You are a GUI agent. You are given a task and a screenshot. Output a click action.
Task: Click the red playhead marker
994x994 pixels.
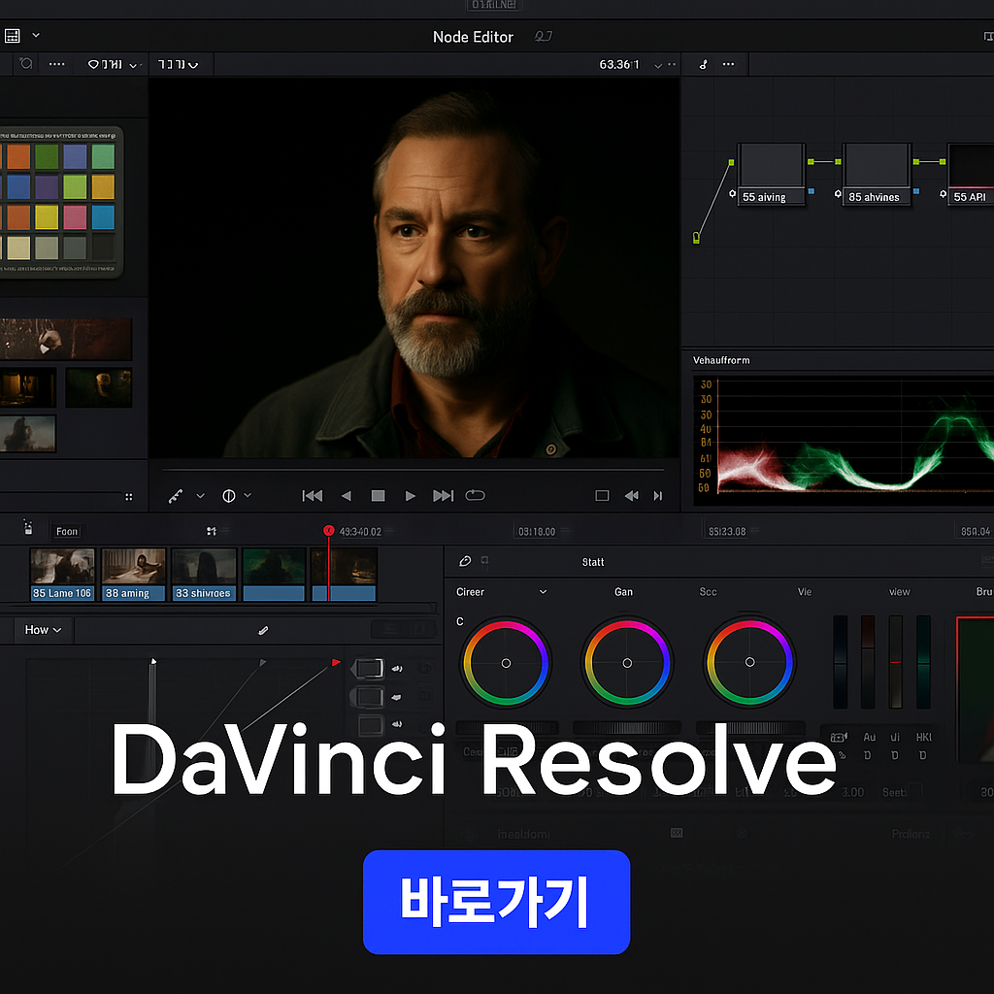click(x=328, y=531)
